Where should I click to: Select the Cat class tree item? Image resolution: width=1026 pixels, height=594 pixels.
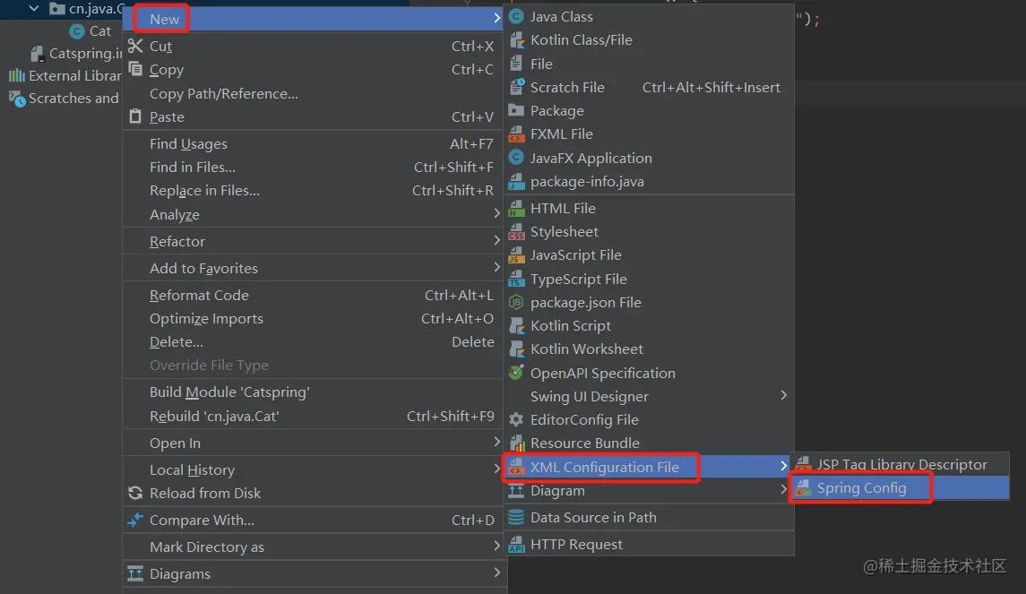91,31
